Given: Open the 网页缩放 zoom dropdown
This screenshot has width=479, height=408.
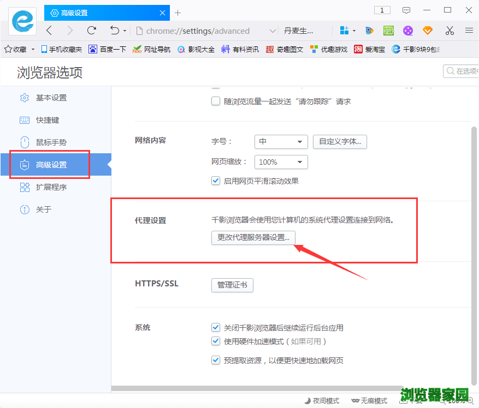Looking at the screenshot, I should click(281, 162).
